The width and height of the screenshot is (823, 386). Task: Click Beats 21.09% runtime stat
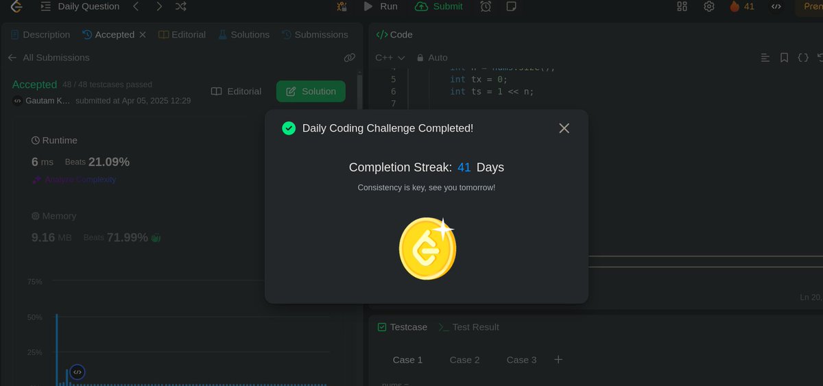point(97,162)
